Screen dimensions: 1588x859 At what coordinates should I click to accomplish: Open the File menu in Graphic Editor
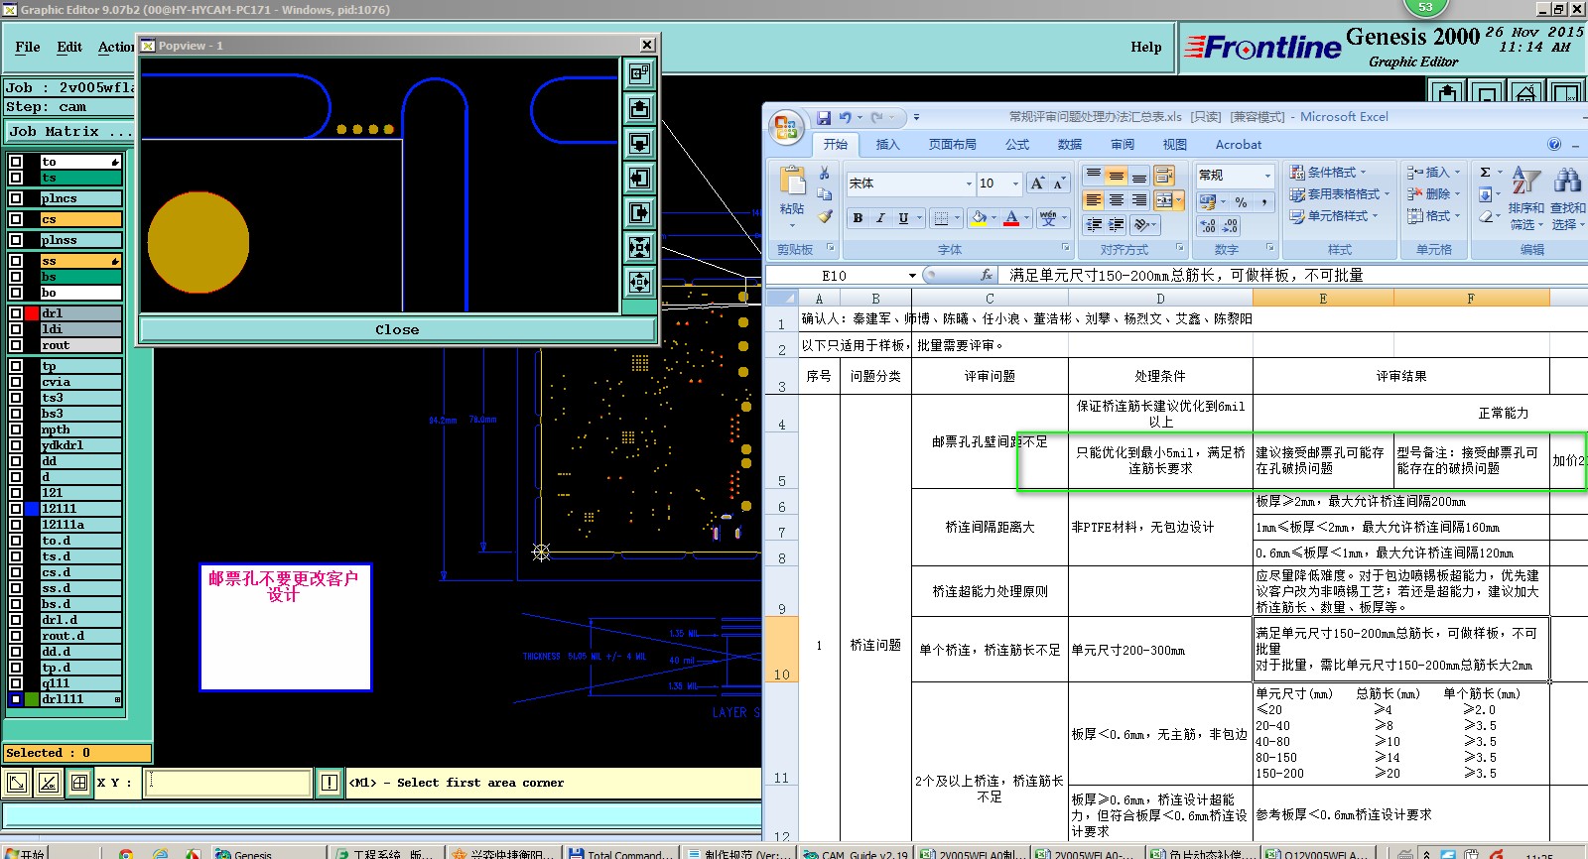(28, 47)
